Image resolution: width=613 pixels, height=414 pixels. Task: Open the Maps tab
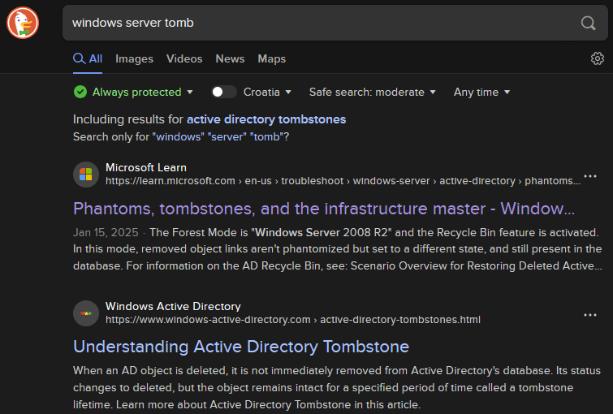pos(271,58)
